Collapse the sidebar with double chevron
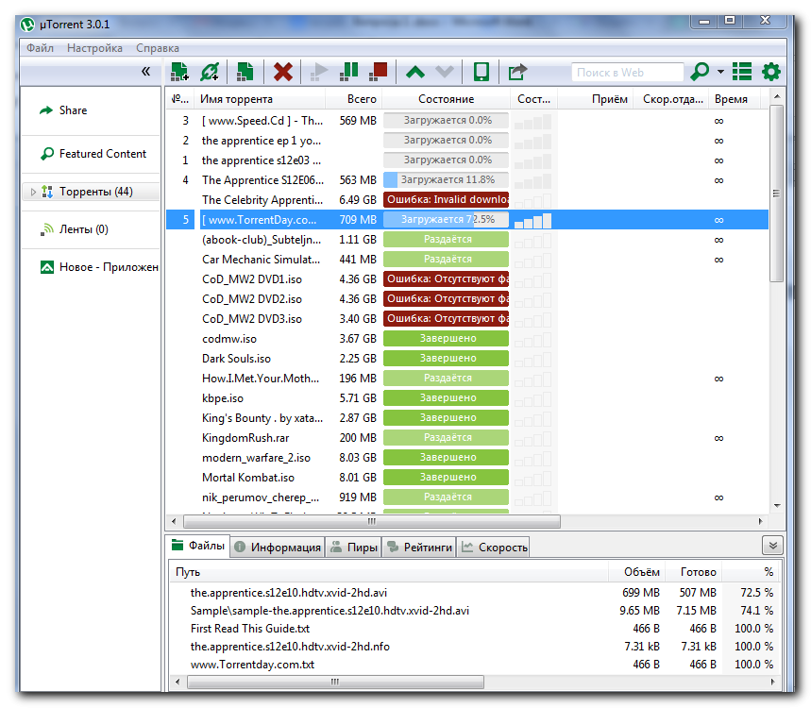811x708 pixels. point(145,72)
